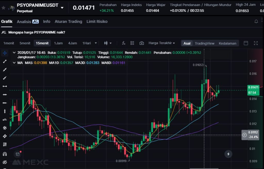Take a chart screenshot with camera icon
Viewport: 264px width, 169px height.
point(142,43)
